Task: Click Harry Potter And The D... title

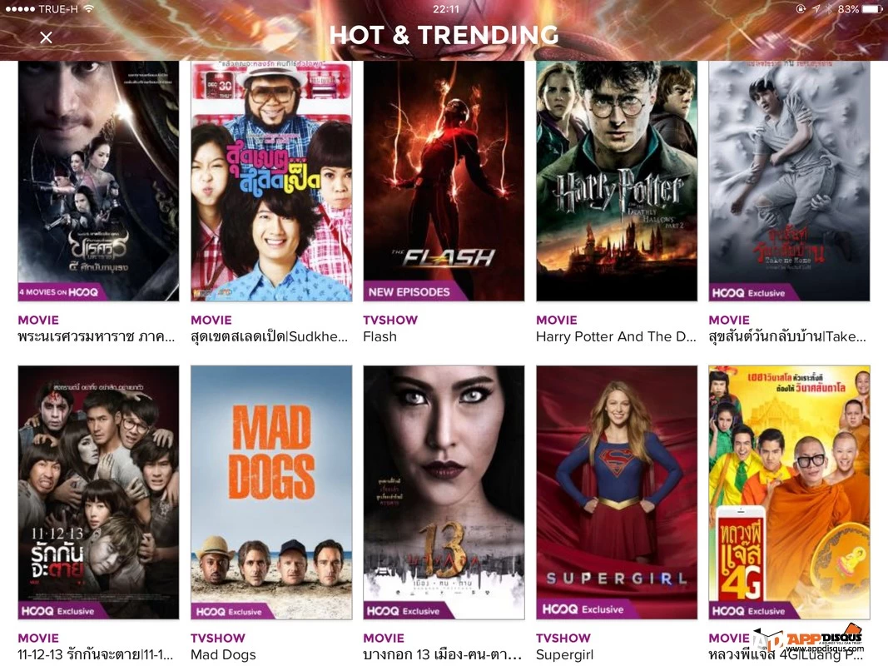Action: pos(616,336)
